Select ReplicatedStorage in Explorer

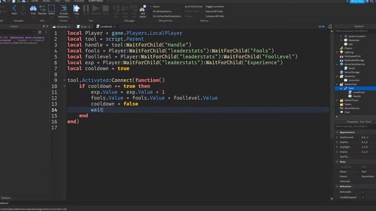(x=354, y=60)
